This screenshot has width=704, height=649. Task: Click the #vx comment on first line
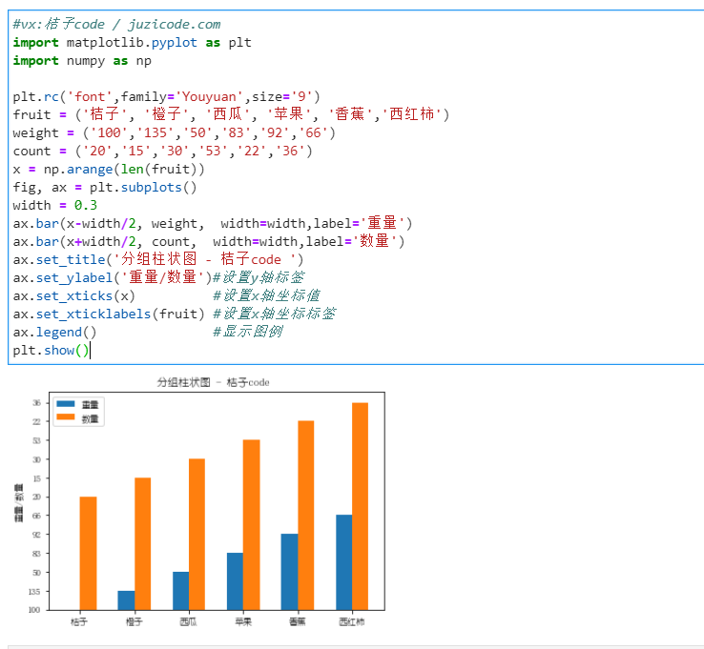tap(116, 24)
